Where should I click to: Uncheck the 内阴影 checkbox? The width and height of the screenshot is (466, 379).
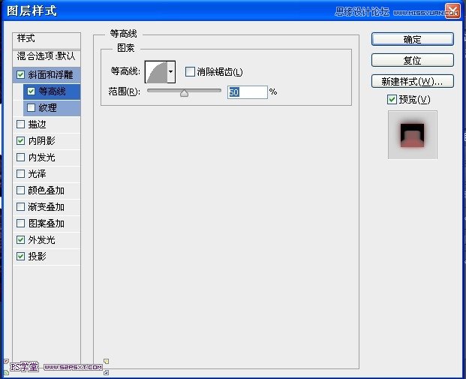tap(20, 140)
